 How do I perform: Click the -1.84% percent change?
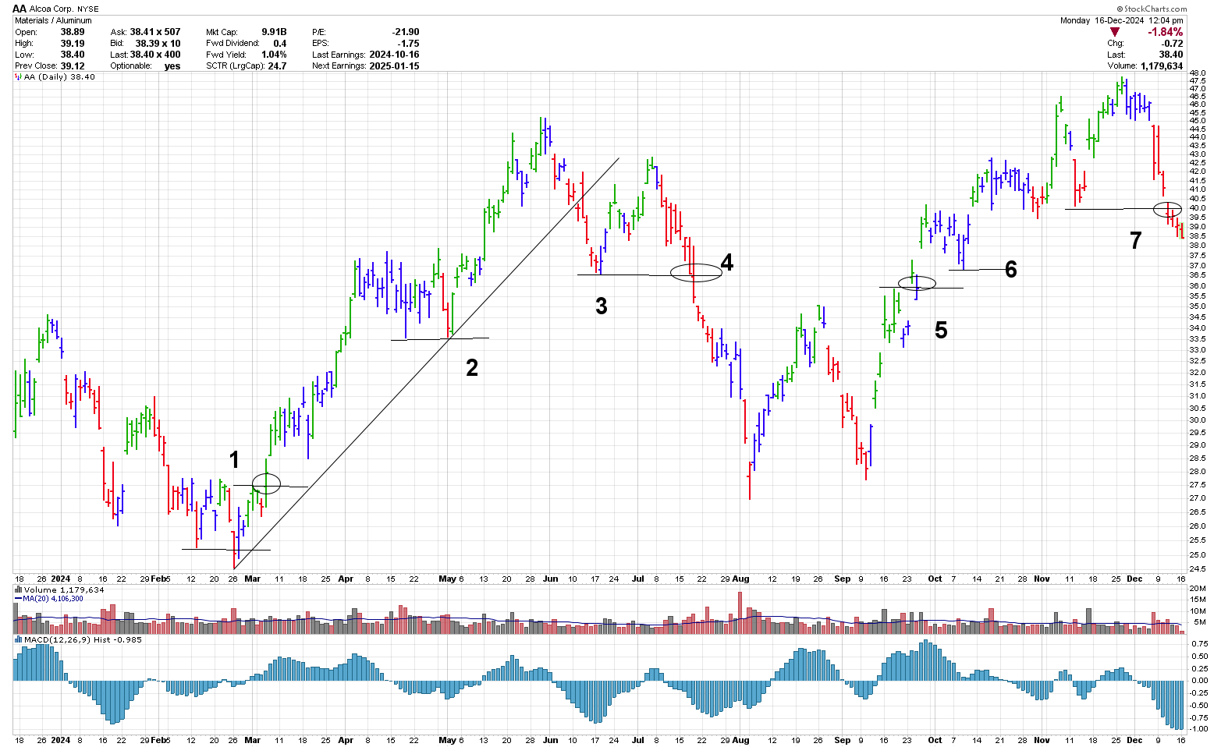pos(1166,32)
